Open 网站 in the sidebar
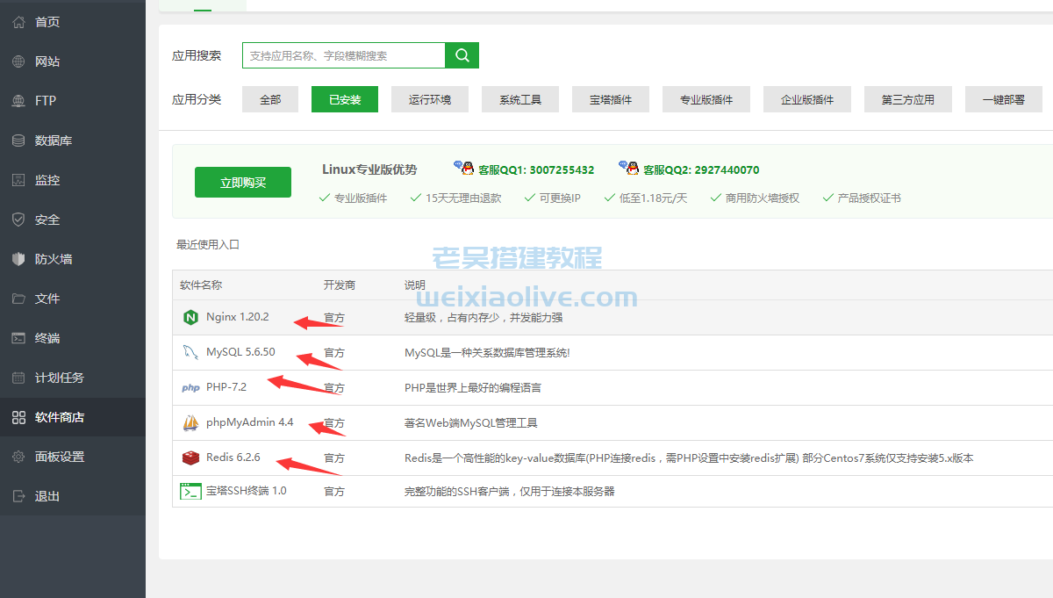This screenshot has width=1053, height=598. (47, 61)
